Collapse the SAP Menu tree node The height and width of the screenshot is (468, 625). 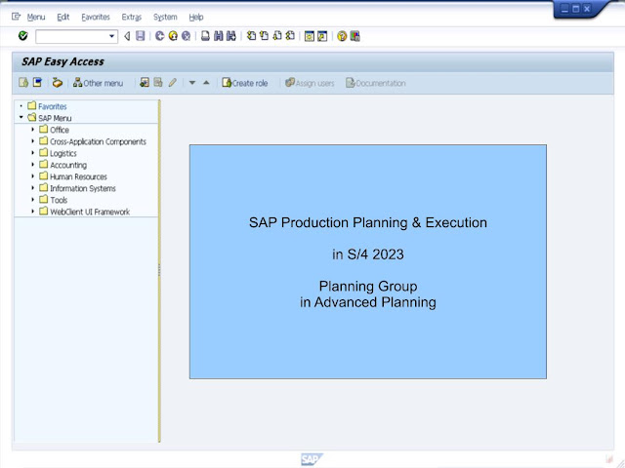point(21,117)
